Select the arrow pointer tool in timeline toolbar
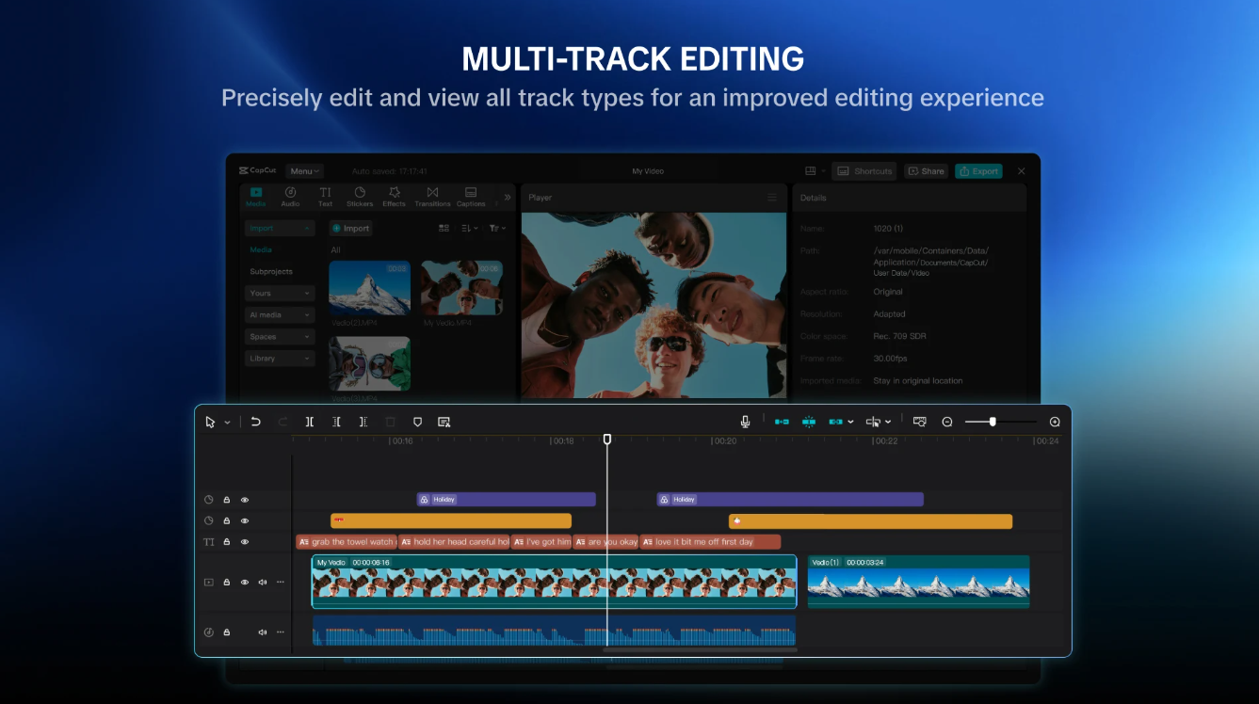The height and width of the screenshot is (704, 1259). 210,423
